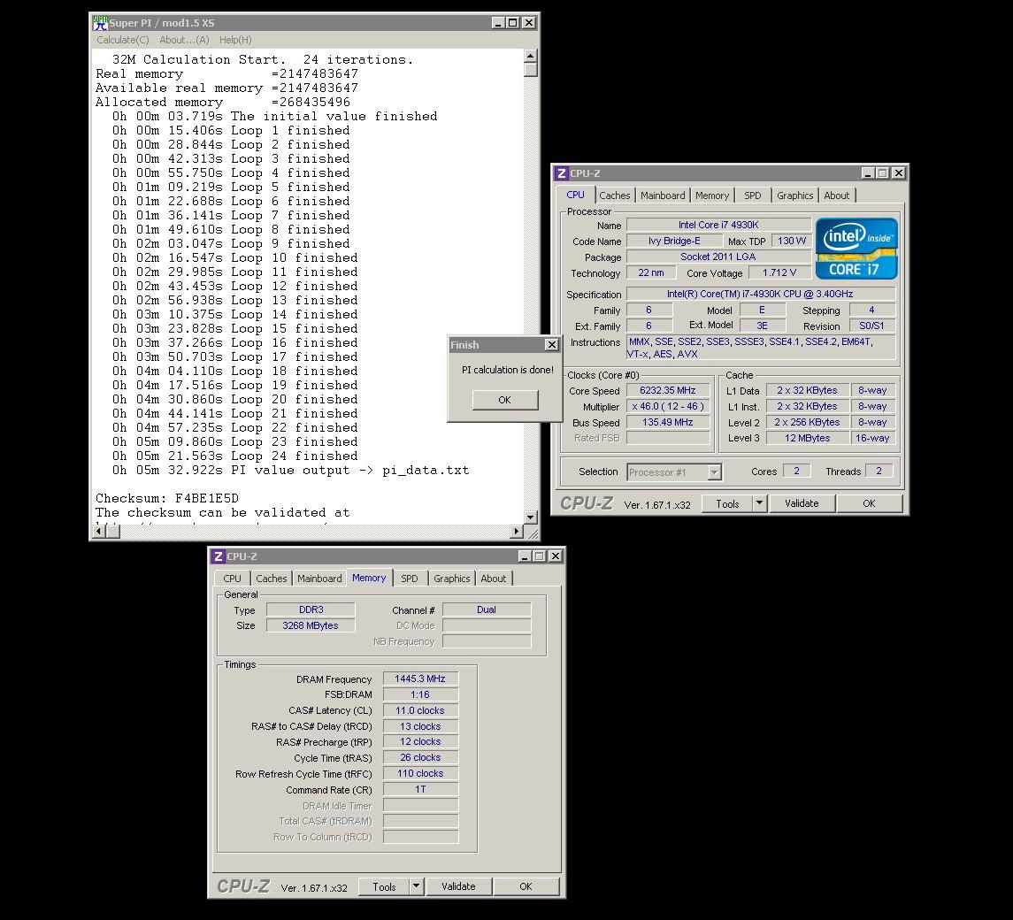Click the Level 3 12 MBytes cache value

[x=807, y=438]
